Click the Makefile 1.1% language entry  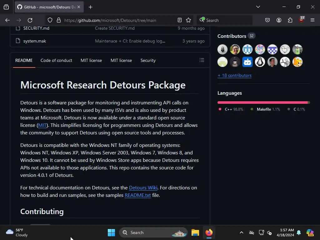[x=265, y=109]
